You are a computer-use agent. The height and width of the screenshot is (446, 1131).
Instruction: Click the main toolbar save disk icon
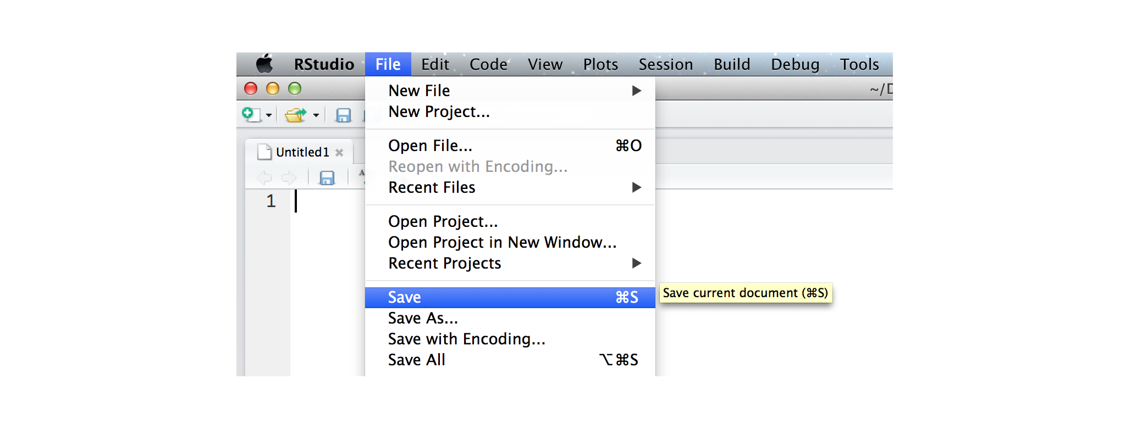click(x=343, y=115)
